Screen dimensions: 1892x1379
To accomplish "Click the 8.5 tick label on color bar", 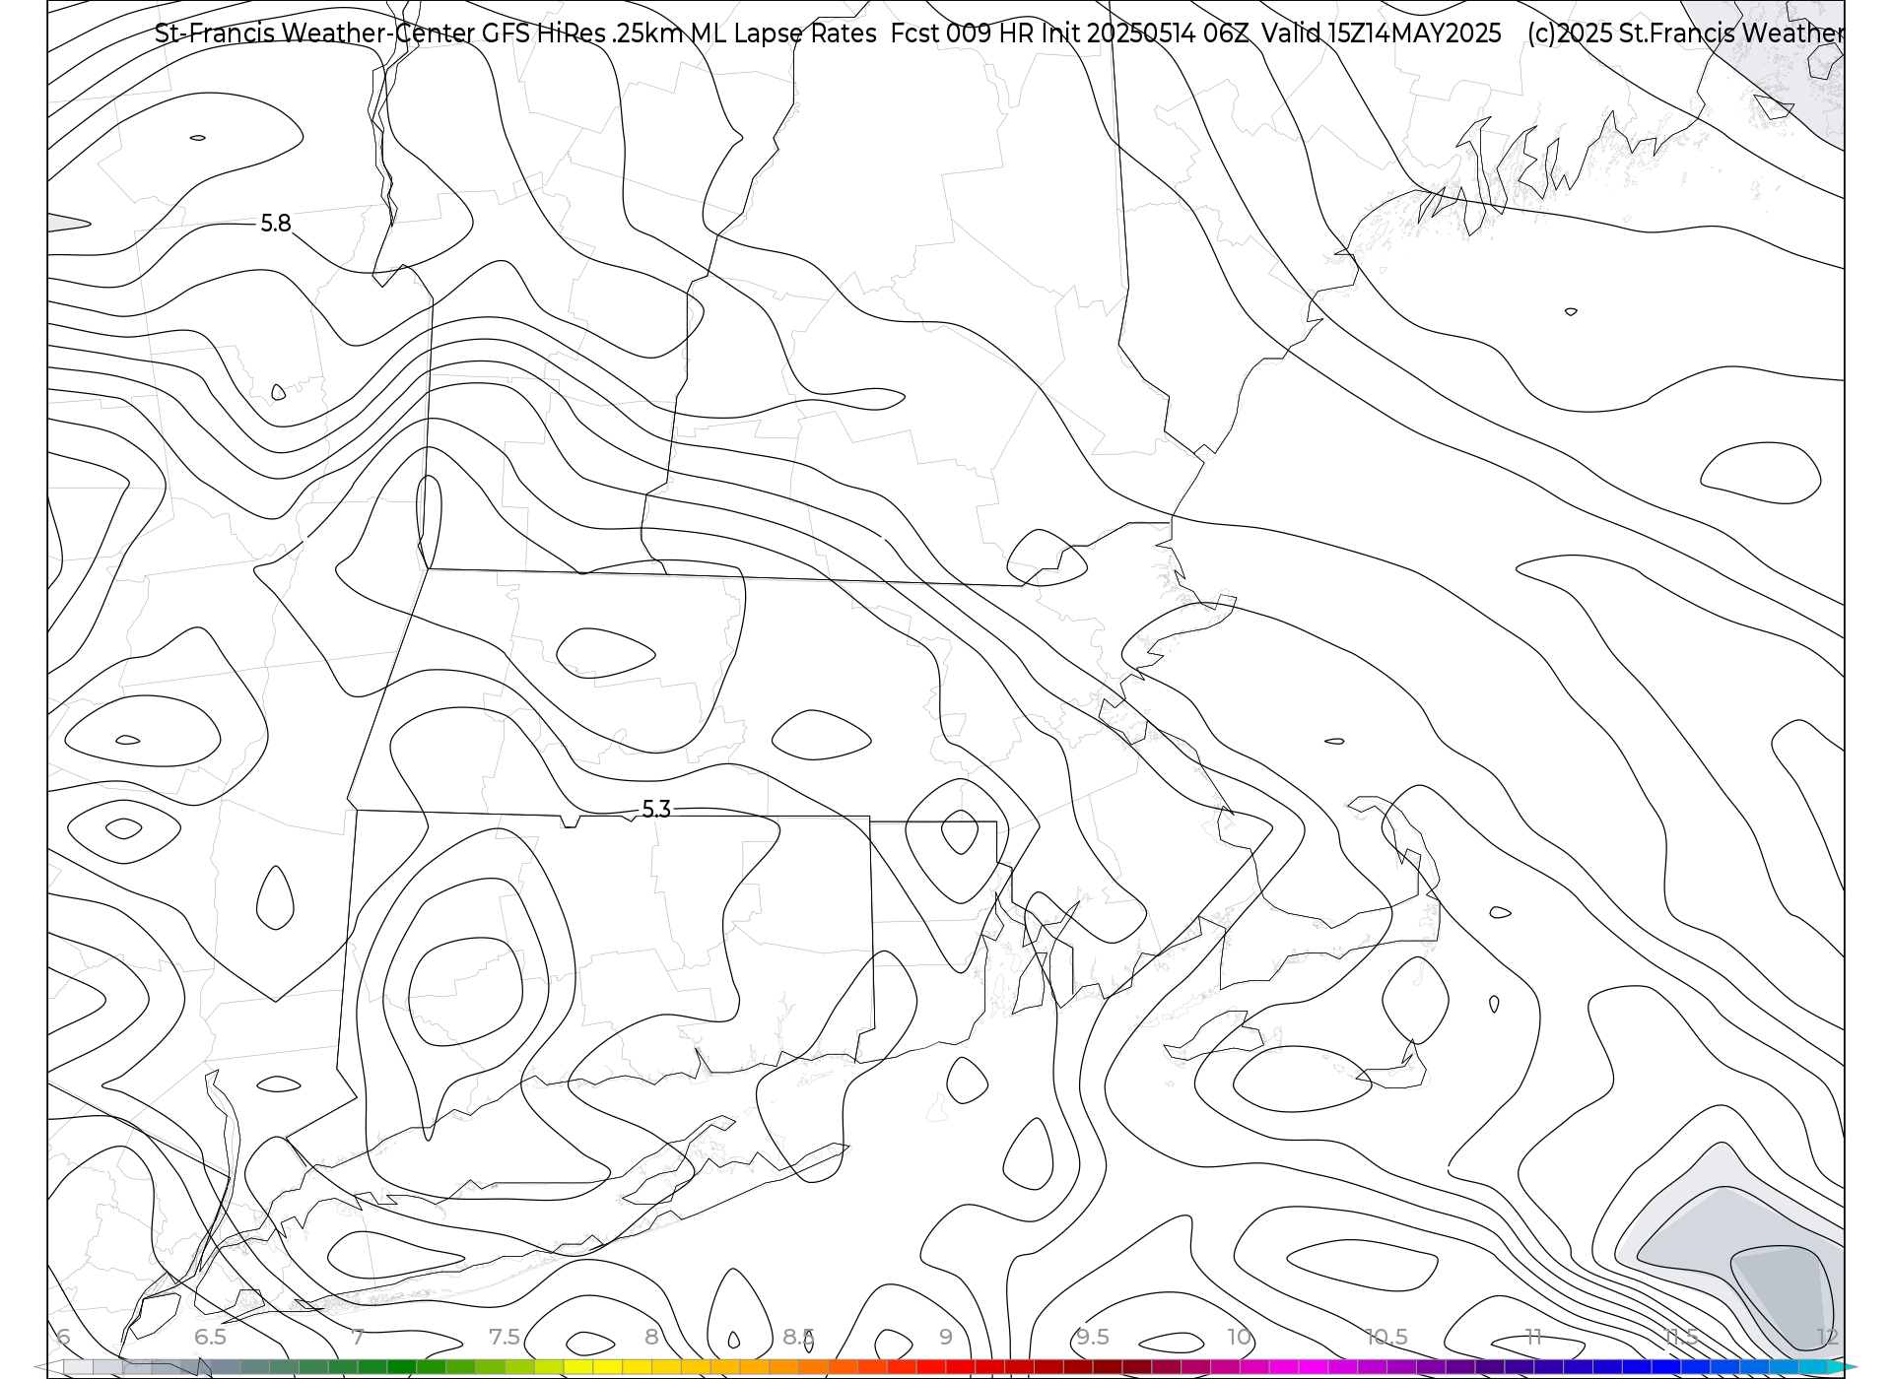I will point(798,1337).
